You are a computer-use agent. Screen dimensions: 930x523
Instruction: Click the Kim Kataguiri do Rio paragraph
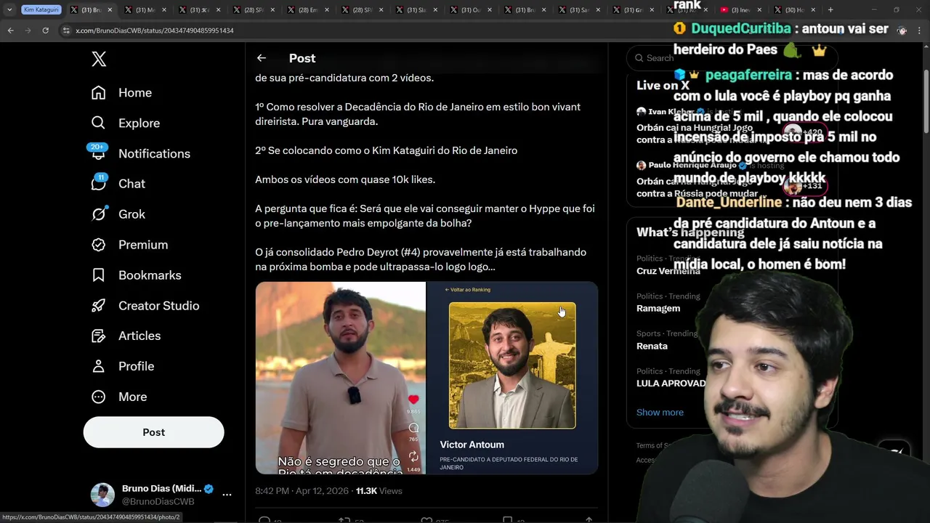[386, 150]
